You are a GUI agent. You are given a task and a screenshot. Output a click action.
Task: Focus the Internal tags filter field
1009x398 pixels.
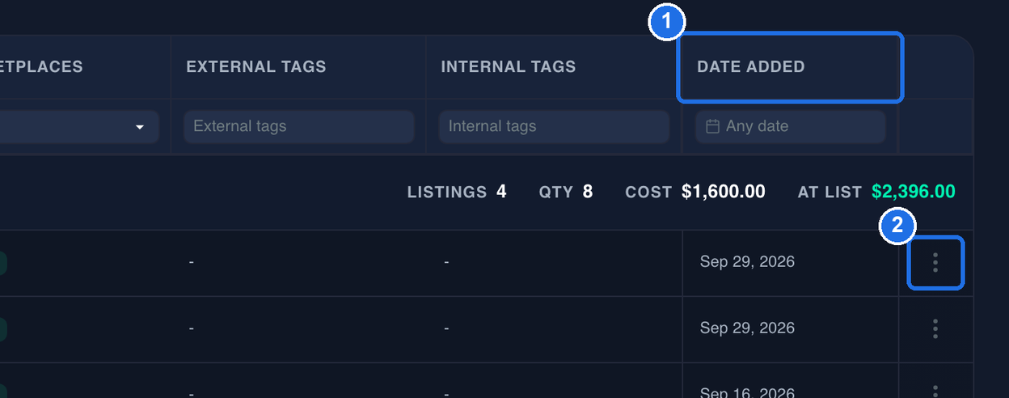(x=554, y=126)
